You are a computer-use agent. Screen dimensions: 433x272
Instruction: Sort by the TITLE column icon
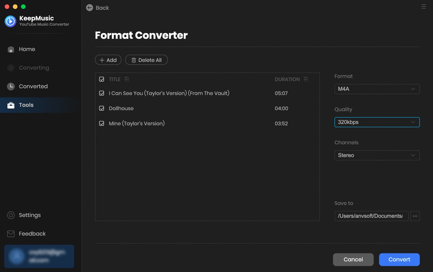(x=126, y=79)
